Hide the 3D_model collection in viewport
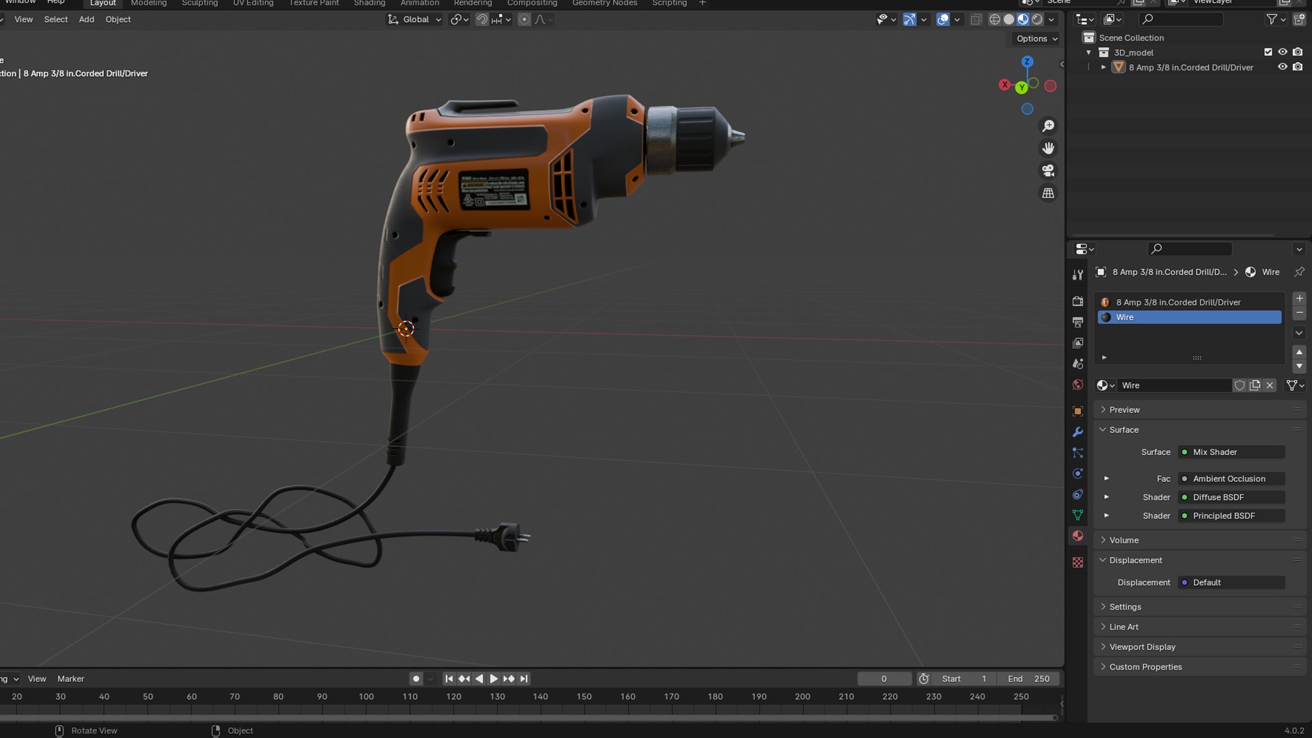The height and width of the screenshot is (738, 1312). click(x=1283, y=52)
